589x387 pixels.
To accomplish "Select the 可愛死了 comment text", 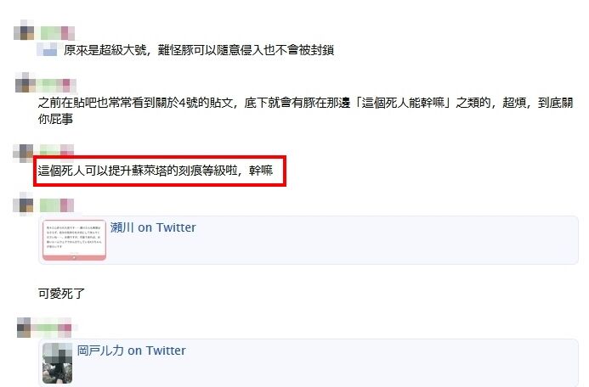I will pyautogui.click(x=61, y=294).
